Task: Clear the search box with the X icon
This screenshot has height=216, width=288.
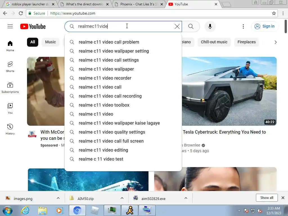Action: 177,26
